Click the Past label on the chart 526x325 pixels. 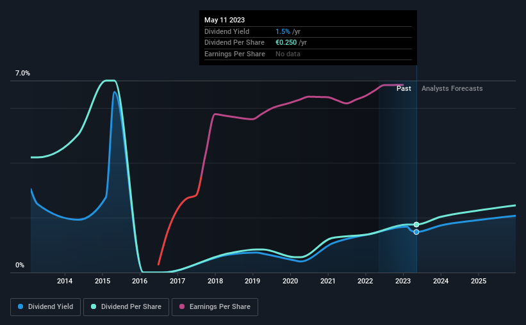(404, 88)
